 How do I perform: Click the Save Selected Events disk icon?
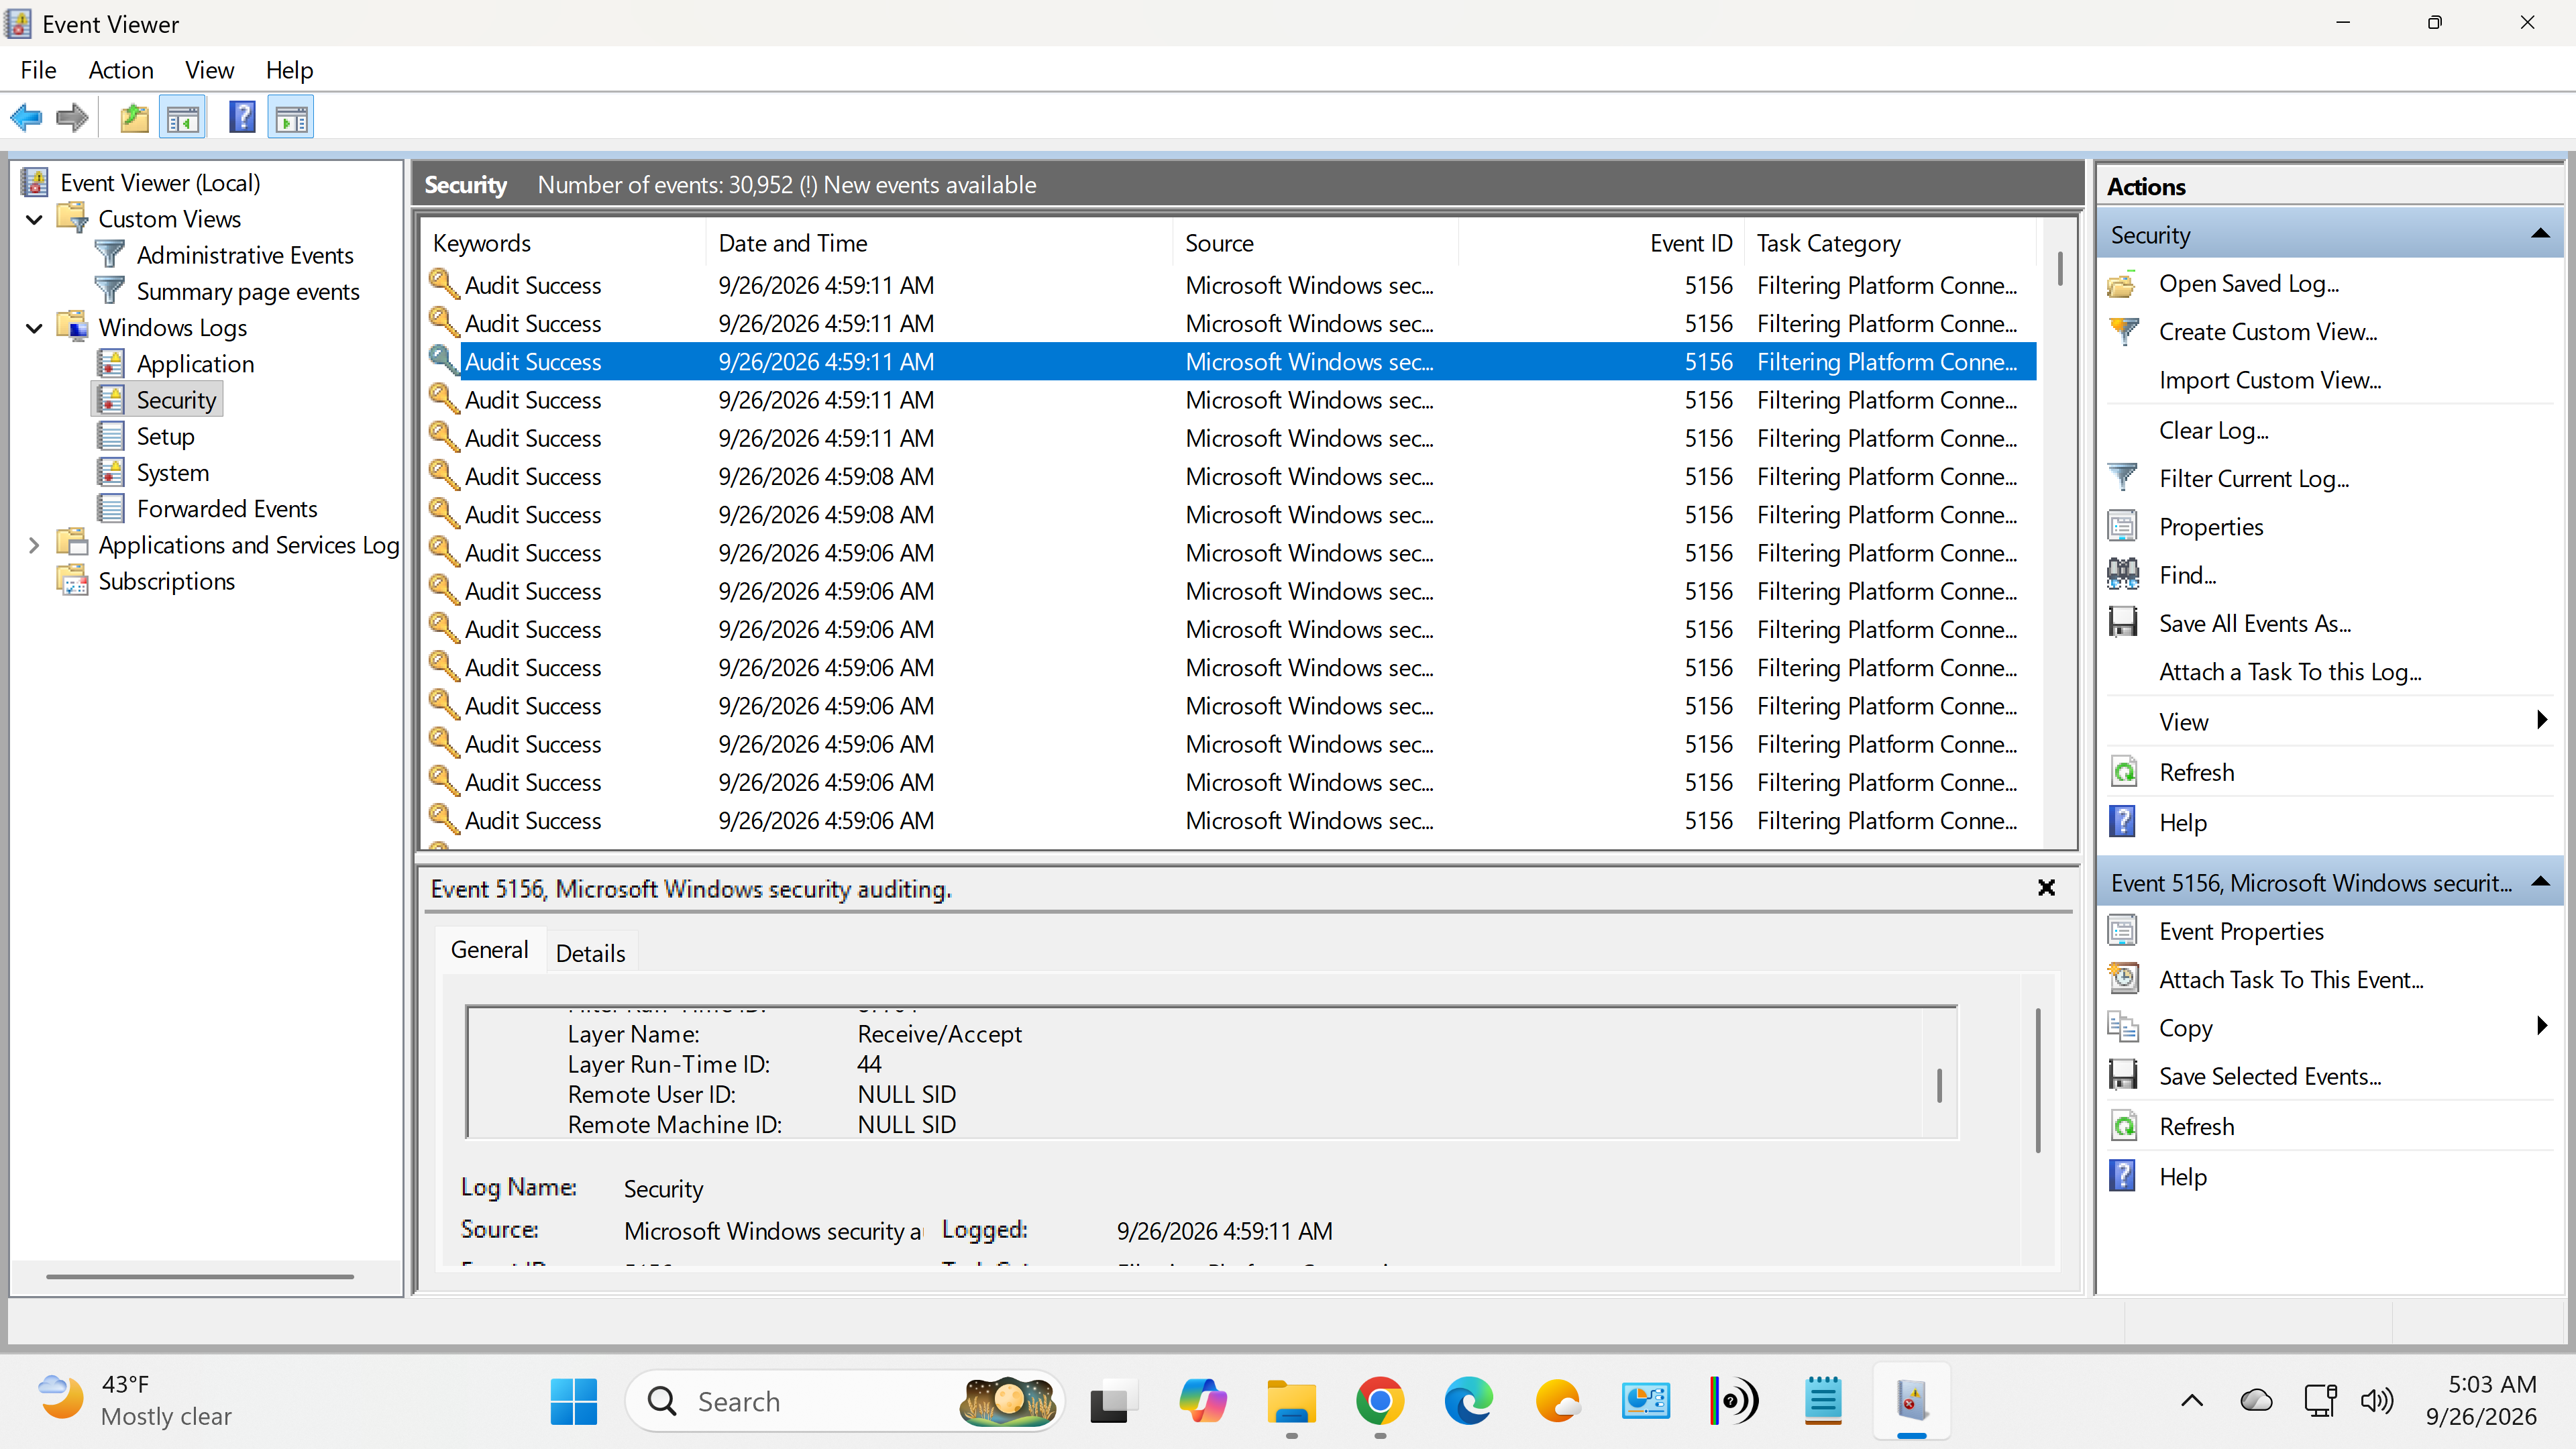click(x=2122, y=1076)
